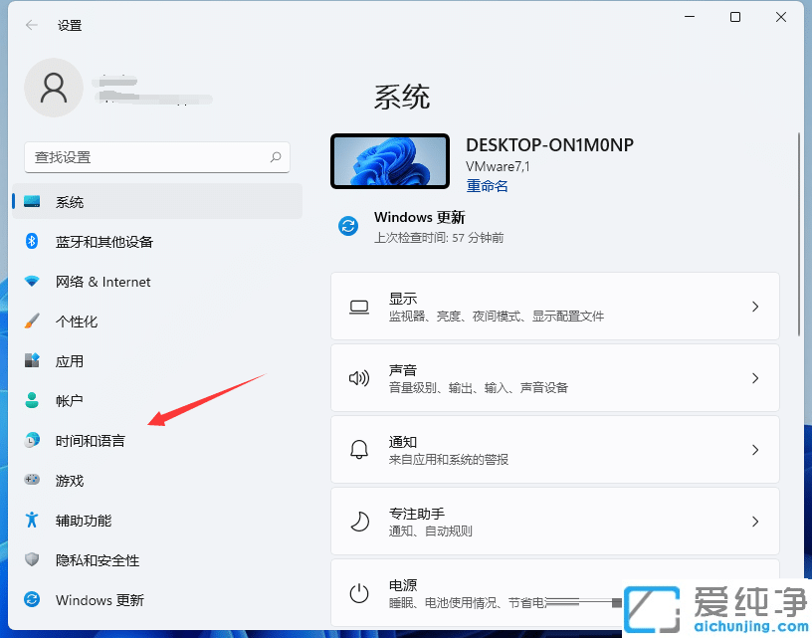Maximize the 设置 window
This screenshot has width=812, height=638.
pyautogui.click(x=734, y=17)
